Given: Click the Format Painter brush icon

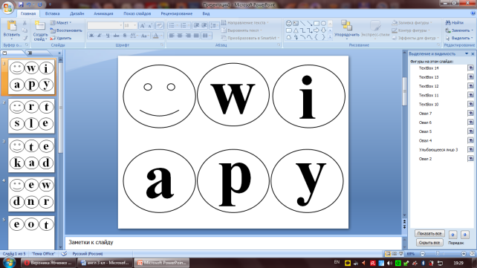Looking at the screenshot, I should 25,38.
